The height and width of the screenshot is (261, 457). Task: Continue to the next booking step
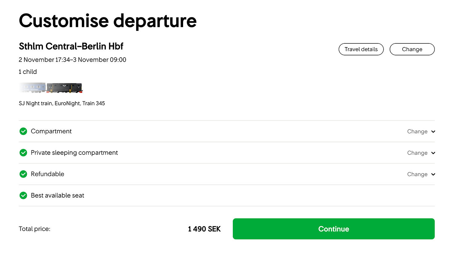pos(333,229)
